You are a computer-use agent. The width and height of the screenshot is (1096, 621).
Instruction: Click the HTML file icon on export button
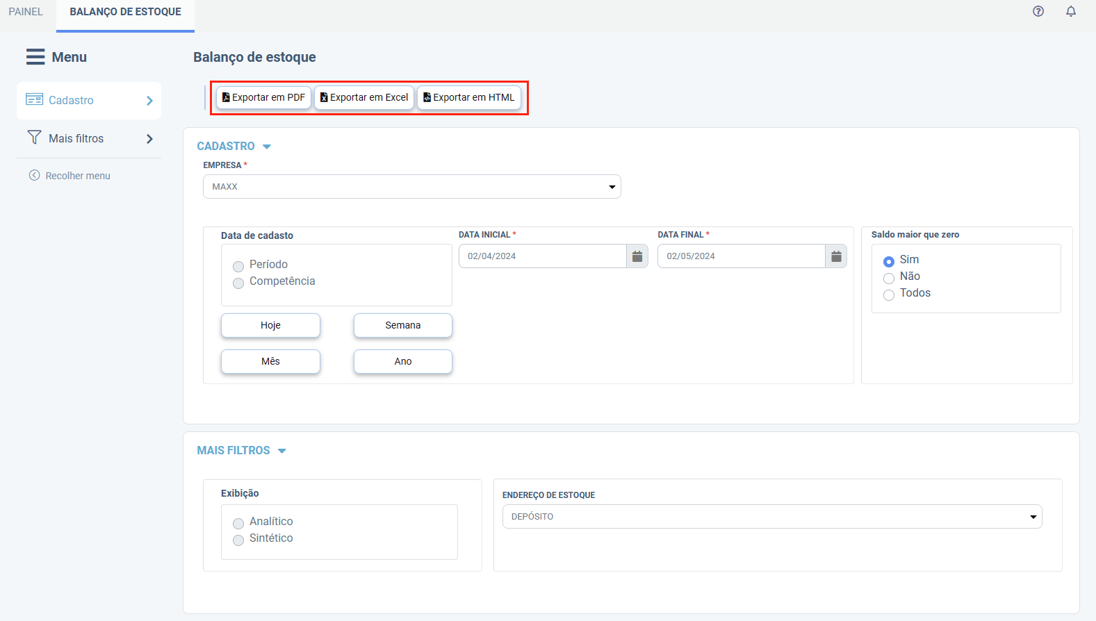[427, 97]
